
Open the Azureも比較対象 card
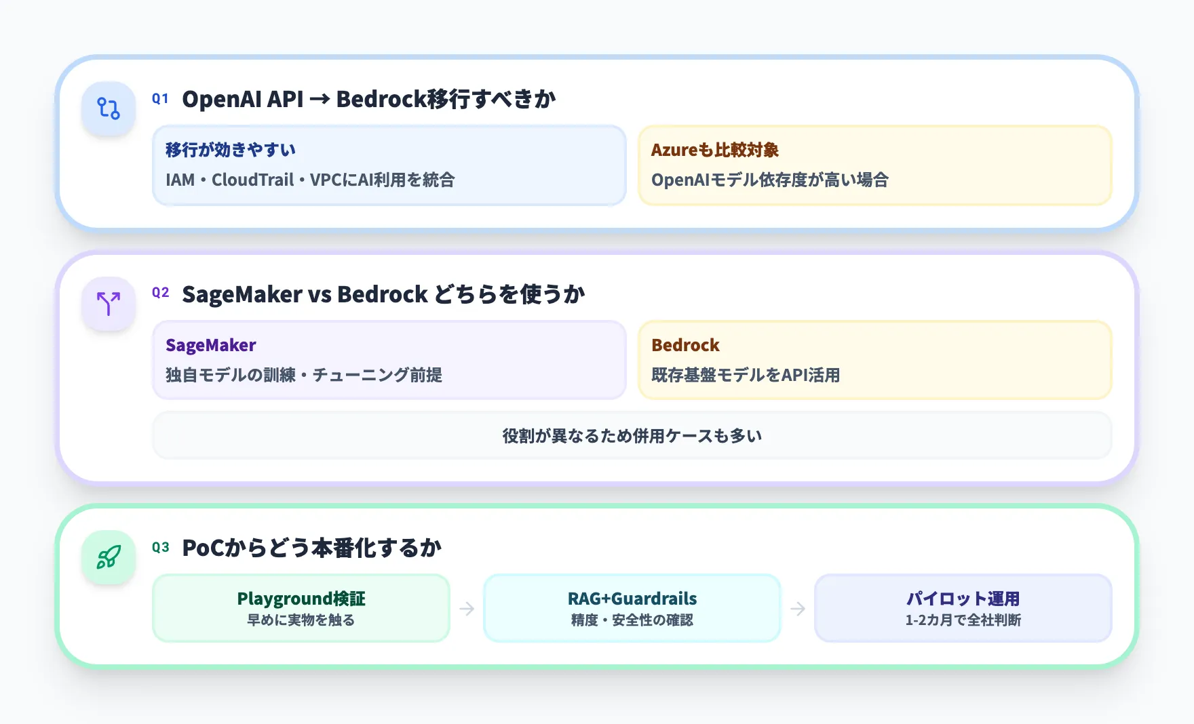874,165
